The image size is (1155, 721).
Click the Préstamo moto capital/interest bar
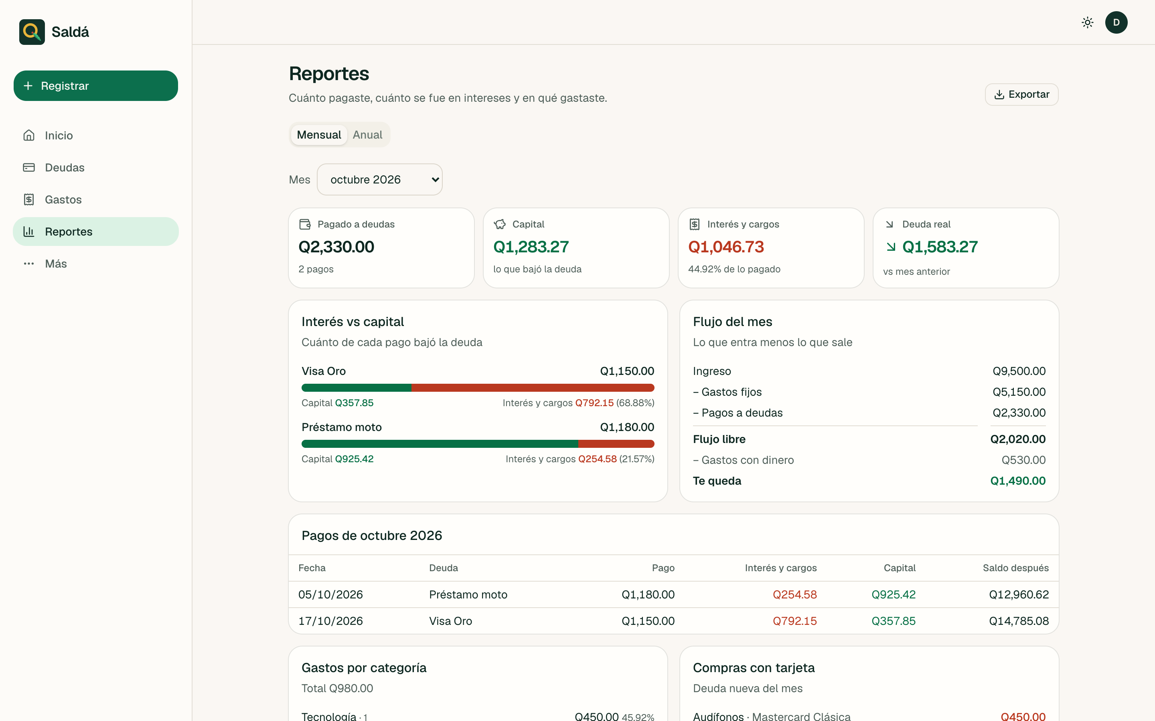click(x=478, y=444)
